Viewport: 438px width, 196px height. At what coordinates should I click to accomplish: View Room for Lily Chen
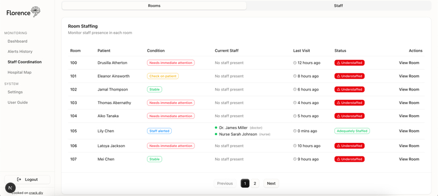[x=409, y=131]
